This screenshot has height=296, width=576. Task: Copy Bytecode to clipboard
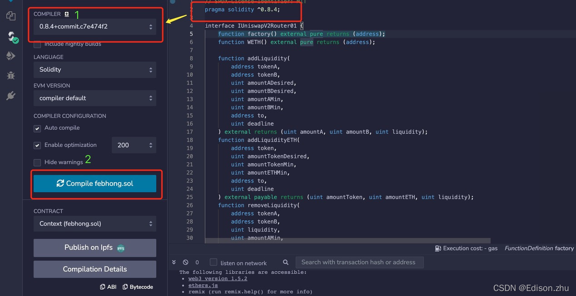pos(138,287)
